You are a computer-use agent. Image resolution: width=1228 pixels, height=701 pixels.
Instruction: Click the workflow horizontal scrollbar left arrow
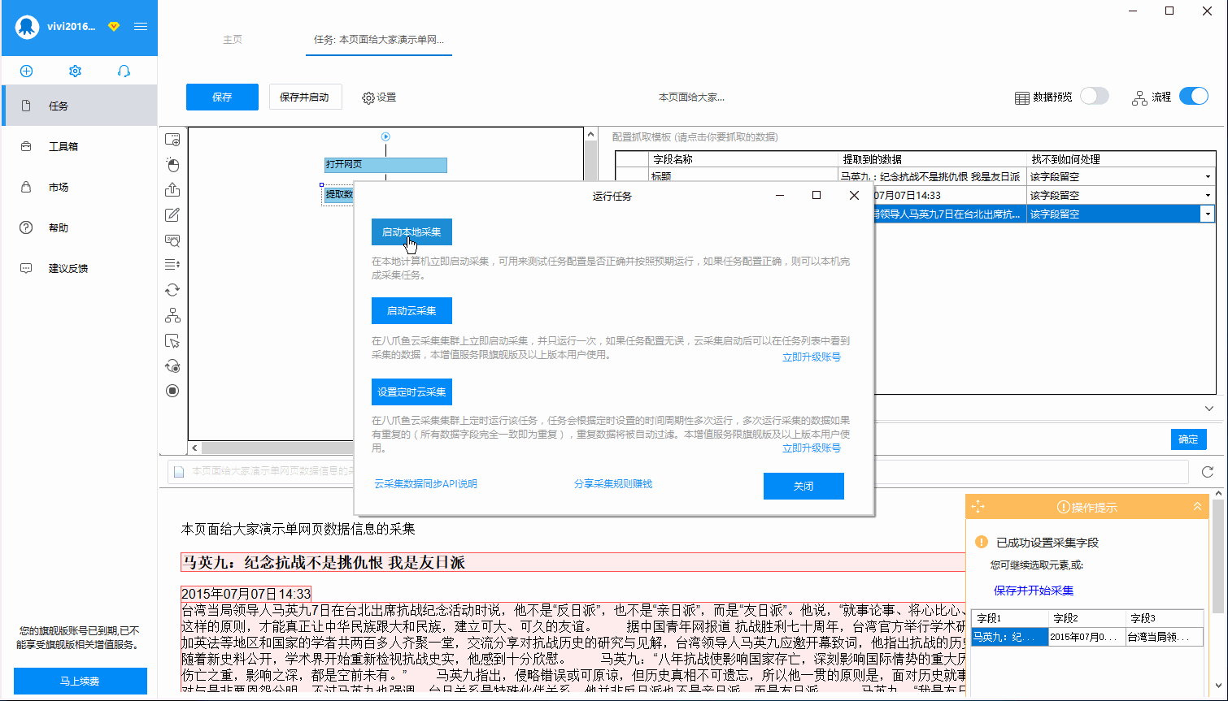[194, 448]
